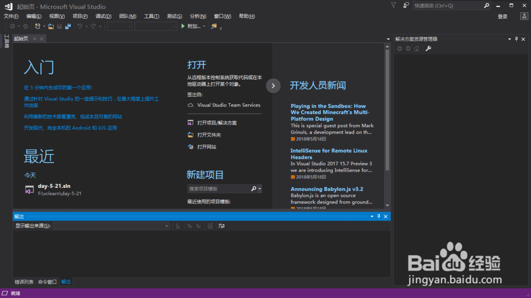Click the quick launch search magnifier
Viewport: 531px width, 298px height.
(486, 5)
